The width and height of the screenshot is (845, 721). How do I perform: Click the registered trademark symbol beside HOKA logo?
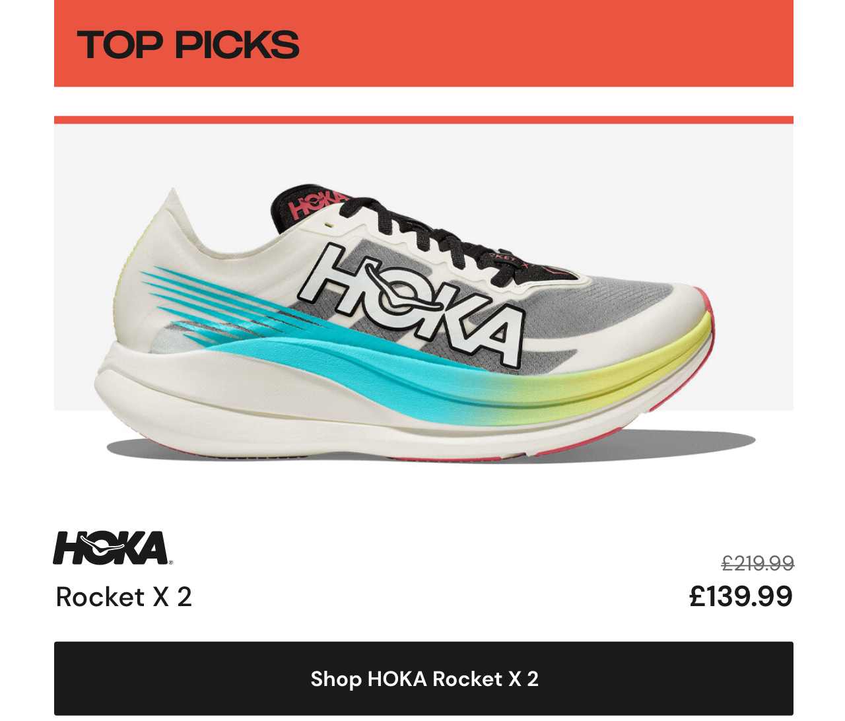[170, 563]
